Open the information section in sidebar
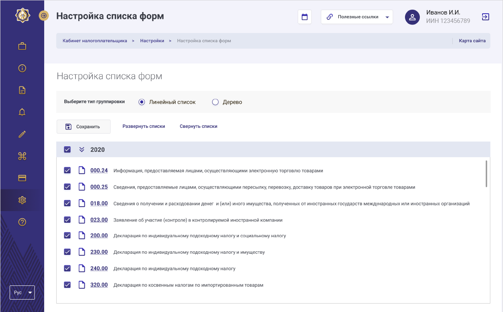Viewport: 503px width, 312px height. pos(22,68)
